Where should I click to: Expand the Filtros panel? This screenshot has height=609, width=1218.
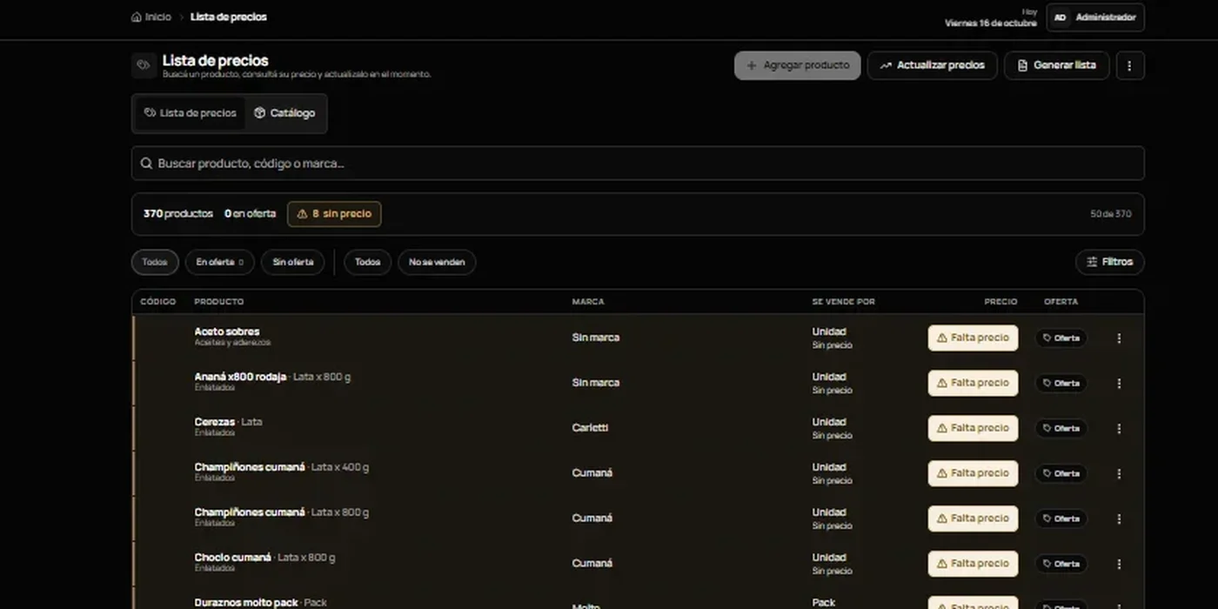[1109, 262]
